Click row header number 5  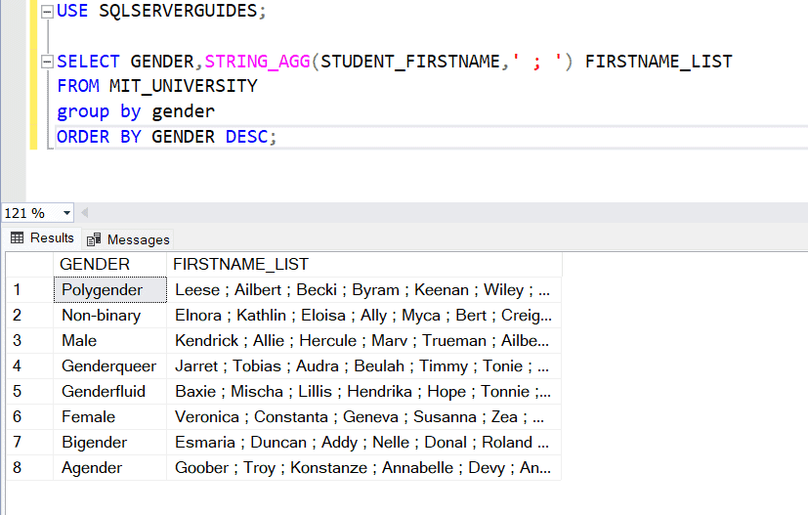coord(30,391)
